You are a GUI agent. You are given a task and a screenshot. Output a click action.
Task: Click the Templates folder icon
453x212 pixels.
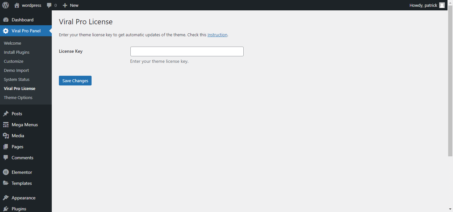(6, 183)
